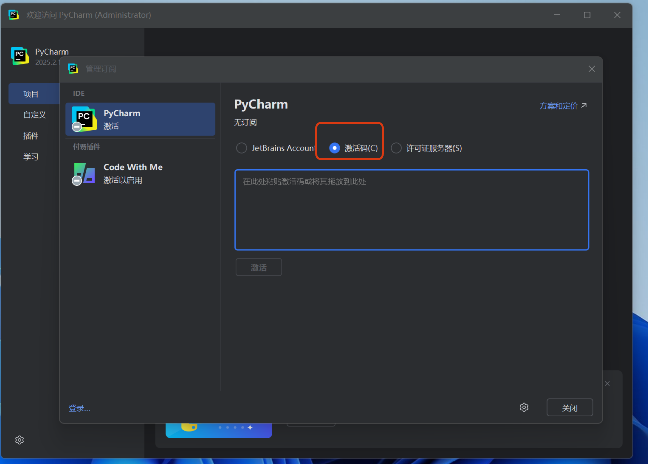This screenshot has height=464, width=648.
Task: Select the JetBrains Account radio option
Action: 242,148
